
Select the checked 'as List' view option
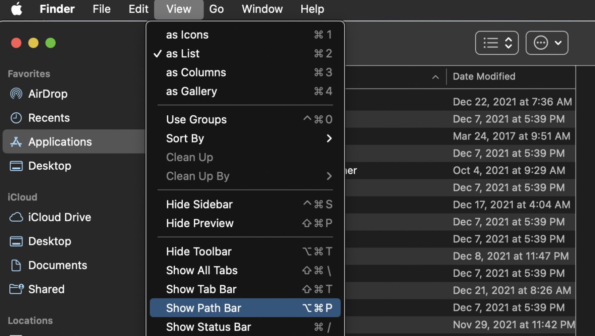[183, 54]
